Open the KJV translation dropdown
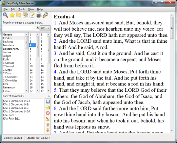 click(x=45, y=28)
